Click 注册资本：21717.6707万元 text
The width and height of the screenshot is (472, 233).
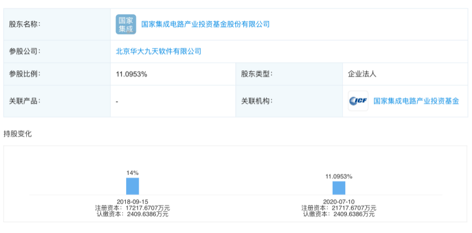[339, 208]
